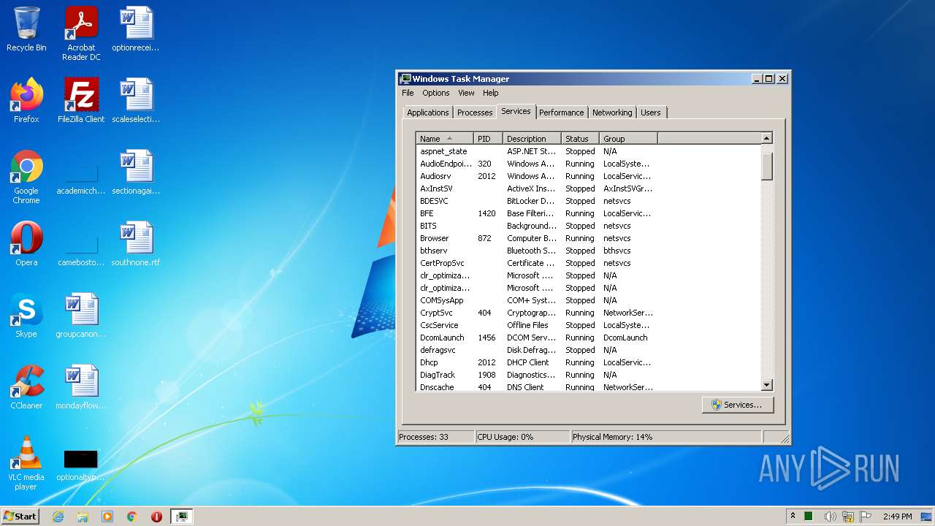Click the Action Center flag icon
The image size is (935, 526).
coord(866,517)
